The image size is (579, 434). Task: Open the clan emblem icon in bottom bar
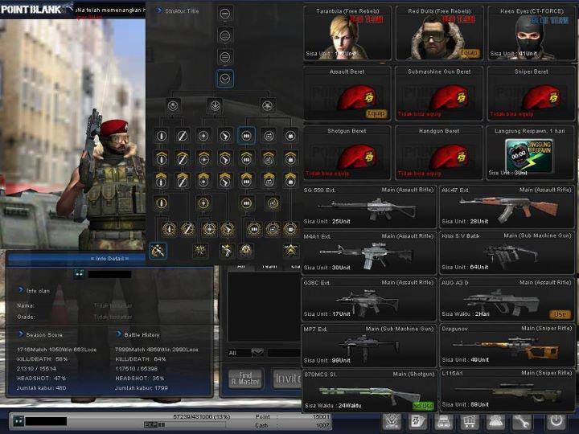392,421
